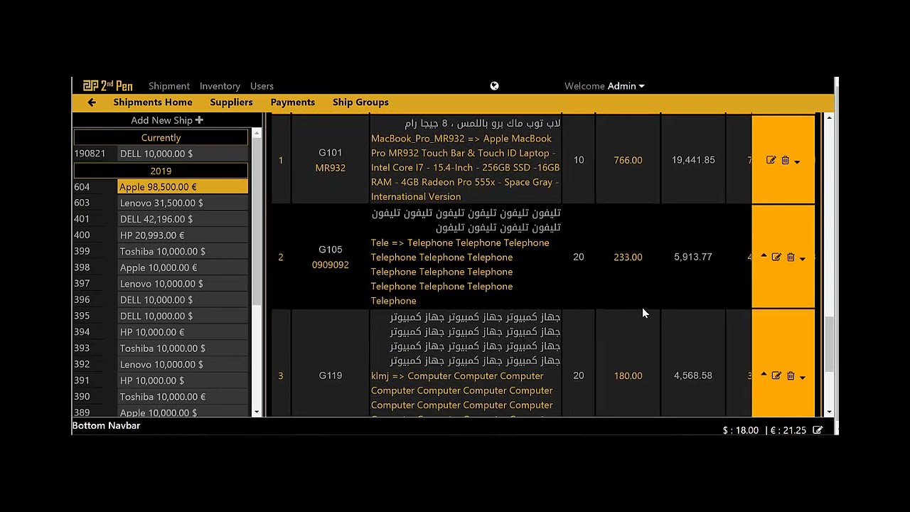
Task: Move the Telephone row up
Action: click(764, 257)
